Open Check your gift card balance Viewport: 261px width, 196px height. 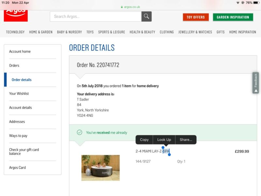point(24,152)
